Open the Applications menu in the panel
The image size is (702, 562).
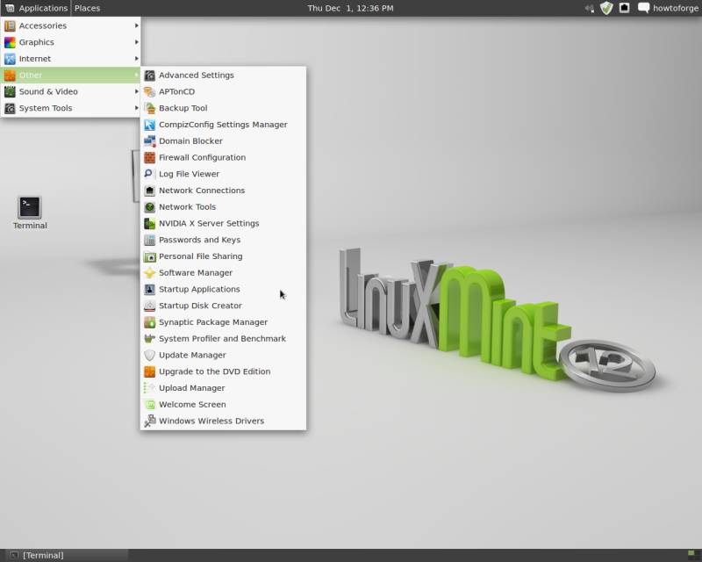click(36, 8)
